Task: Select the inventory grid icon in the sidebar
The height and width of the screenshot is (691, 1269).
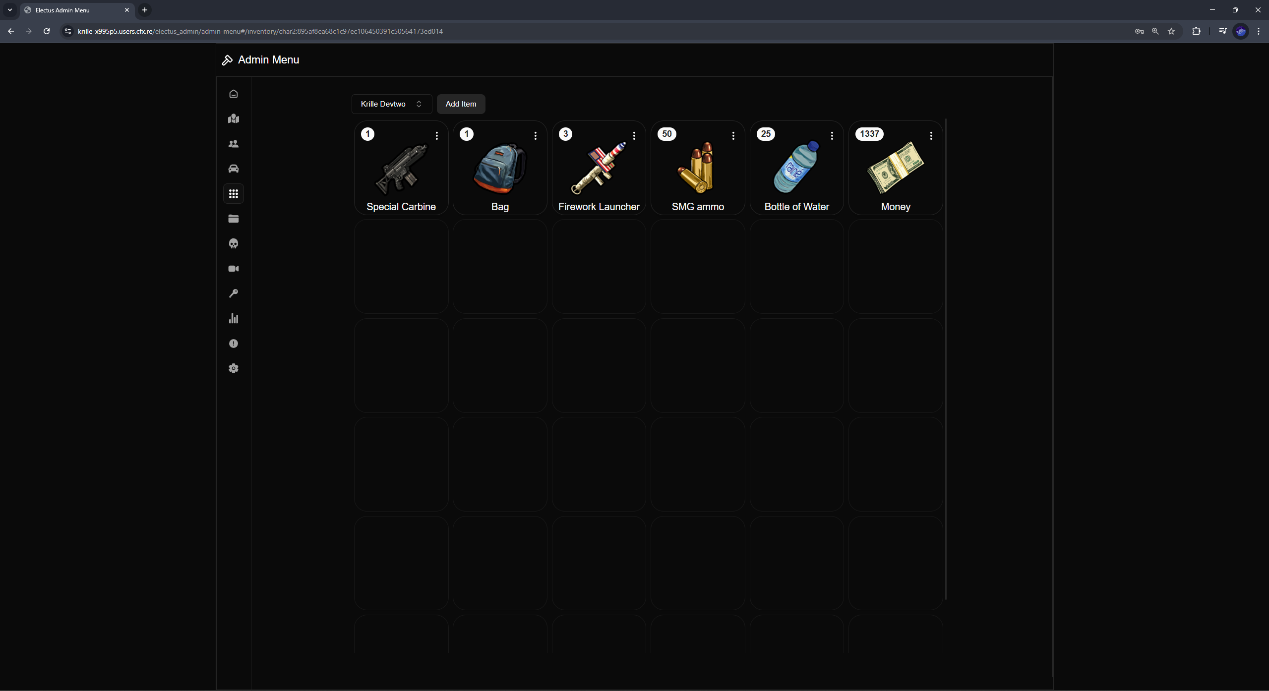Action: [x=234, y=193]
